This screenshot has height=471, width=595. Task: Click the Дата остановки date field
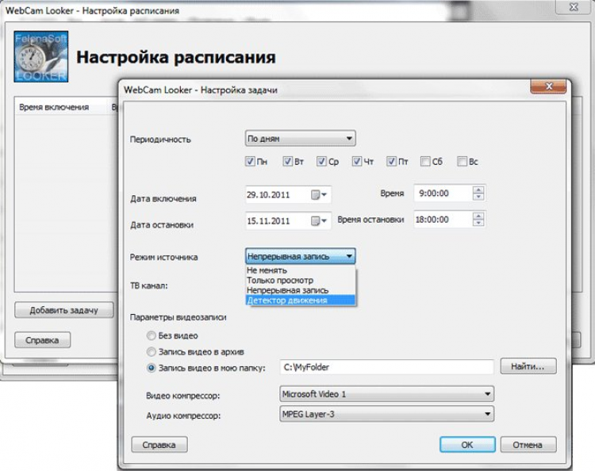(x=289, y=220)
